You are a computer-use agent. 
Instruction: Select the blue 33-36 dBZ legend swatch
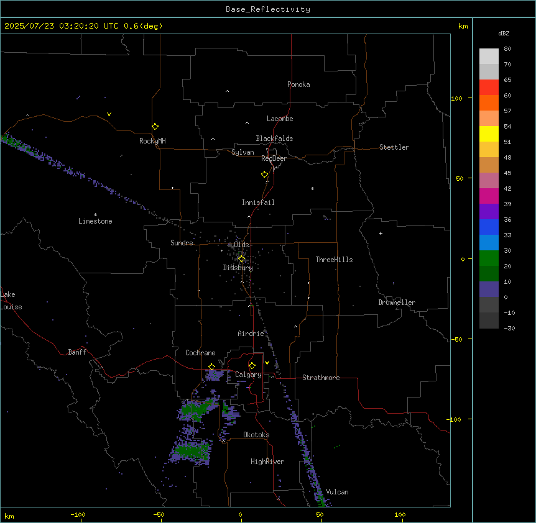489,227
